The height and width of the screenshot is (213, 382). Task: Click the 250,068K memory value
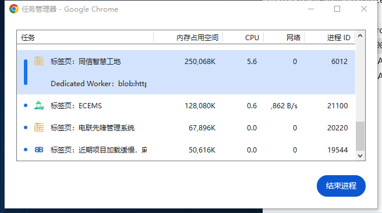tap(200, 61)
